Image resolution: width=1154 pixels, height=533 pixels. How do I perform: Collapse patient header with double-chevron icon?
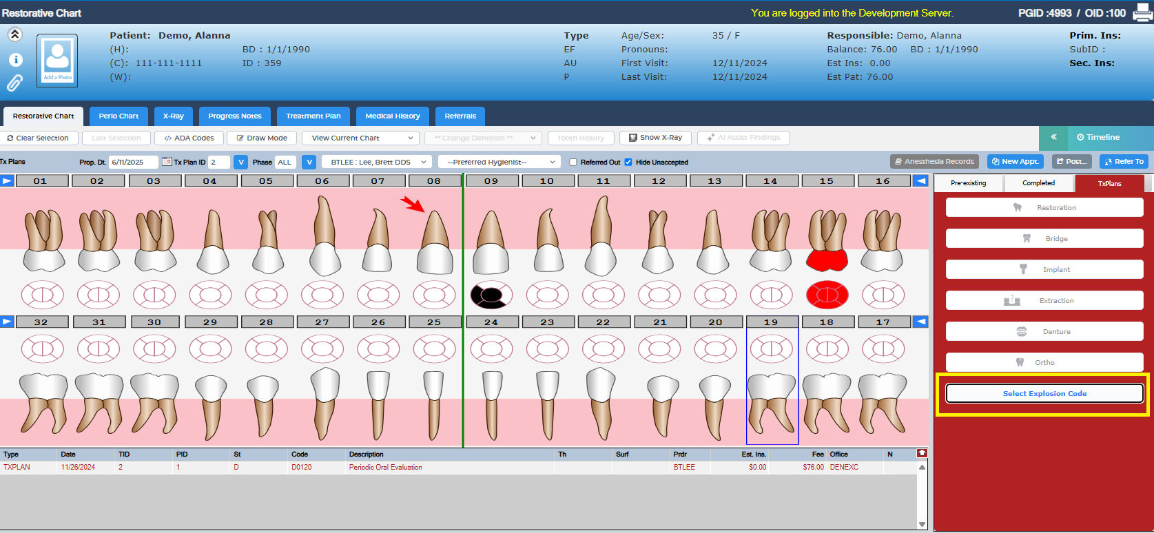[x=14, y=34]
